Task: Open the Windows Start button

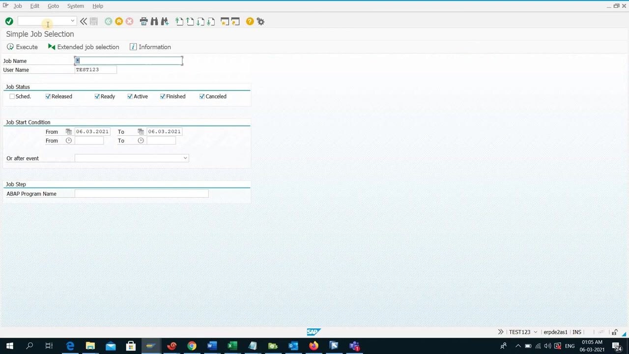Action: pyautogui.click(x=9, y=346)
